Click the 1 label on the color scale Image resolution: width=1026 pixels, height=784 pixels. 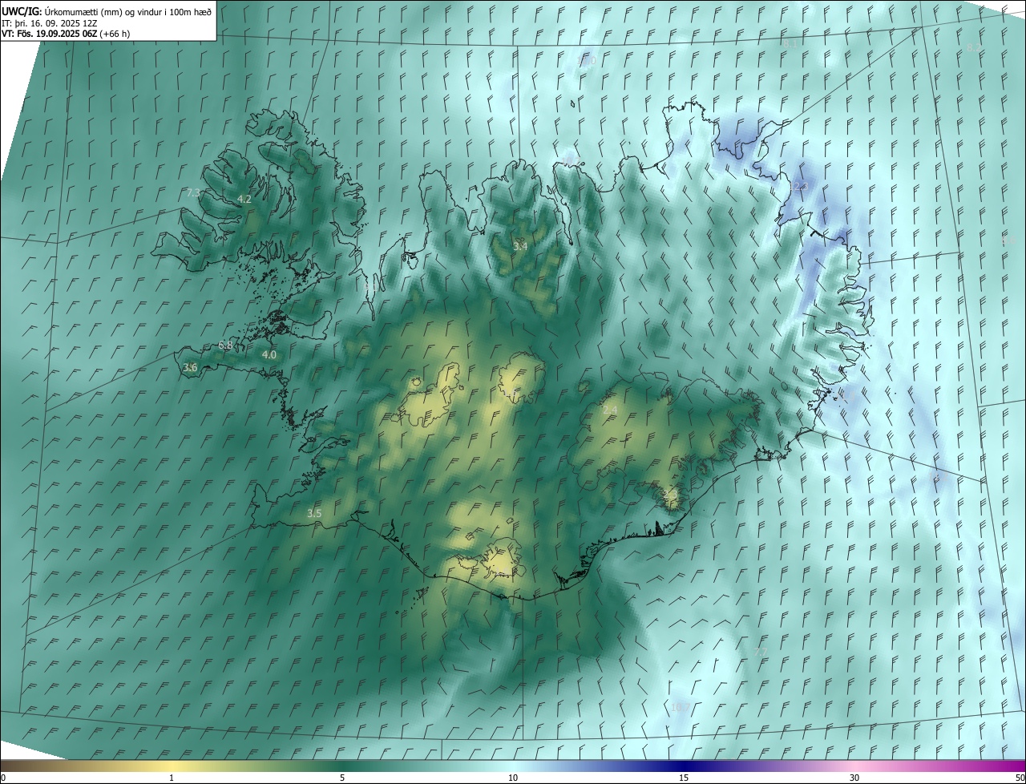point(172,778)
